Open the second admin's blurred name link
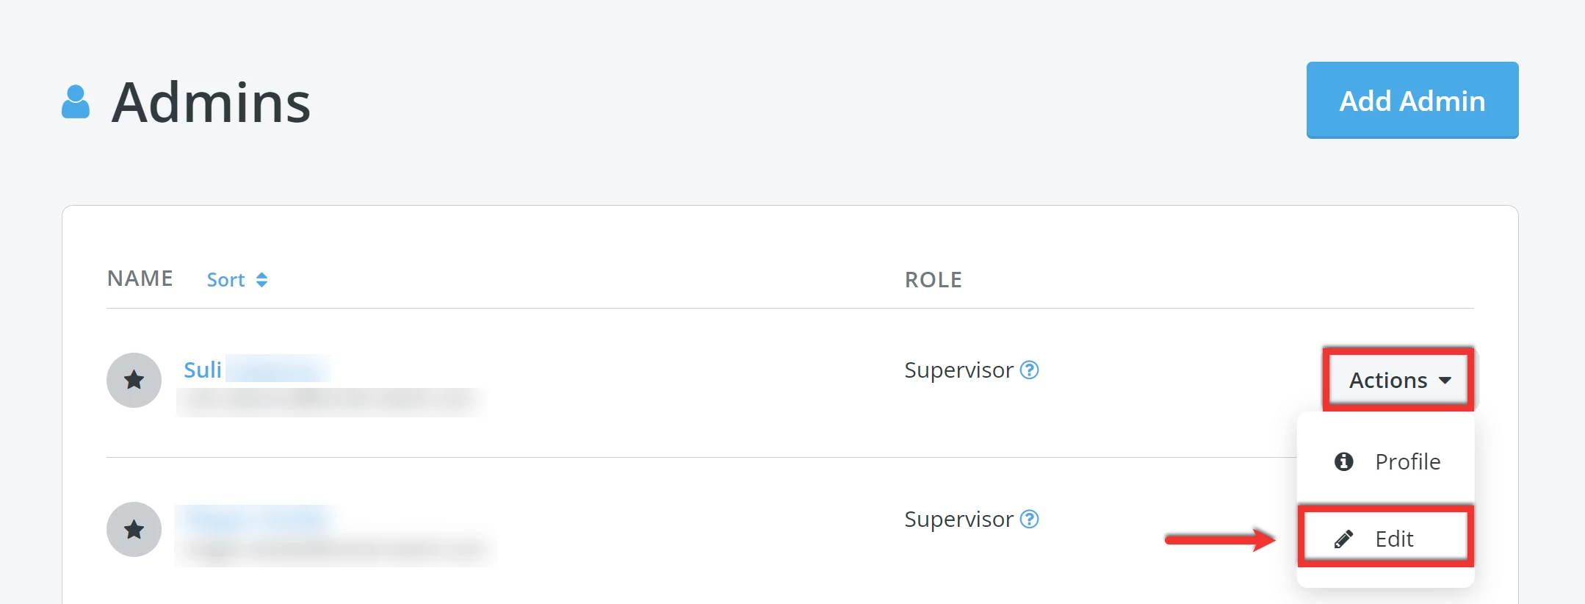This screenshot has height=604, width=1585. click(256, 518)
